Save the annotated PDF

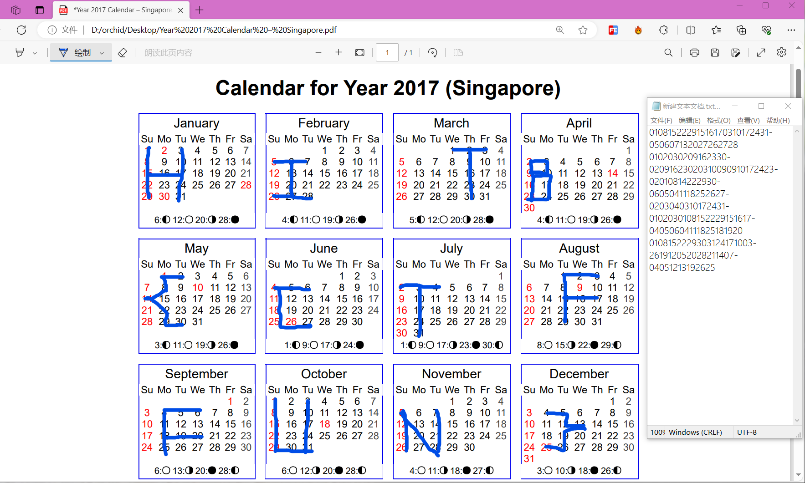point(715,52)
